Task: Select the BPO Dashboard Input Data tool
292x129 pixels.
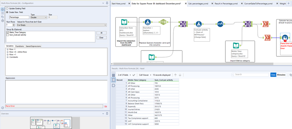Action: pos(124,22)
